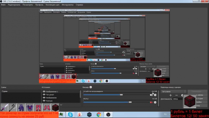This screenshot has height=118, width=209.
Task: Hide the Конкурс source using its eye
Action: tap(44, 101)
